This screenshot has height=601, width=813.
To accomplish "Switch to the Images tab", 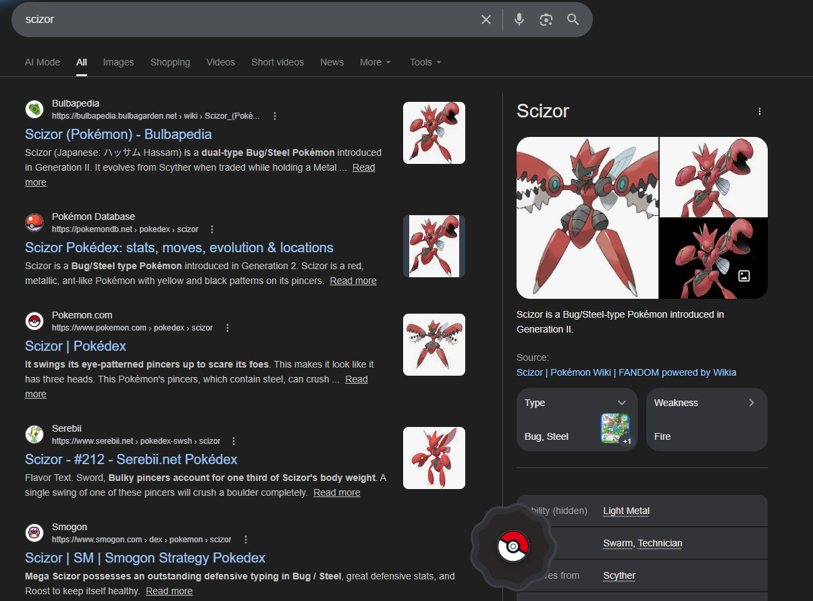I will tap(118, 62).
